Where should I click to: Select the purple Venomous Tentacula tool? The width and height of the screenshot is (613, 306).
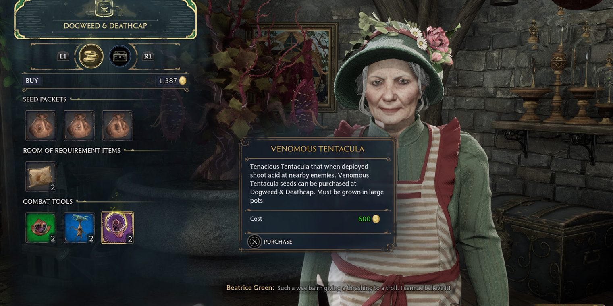coord(117,227)
